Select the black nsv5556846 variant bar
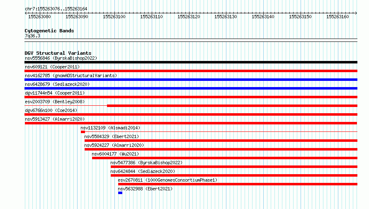 [x=191, y=62]
